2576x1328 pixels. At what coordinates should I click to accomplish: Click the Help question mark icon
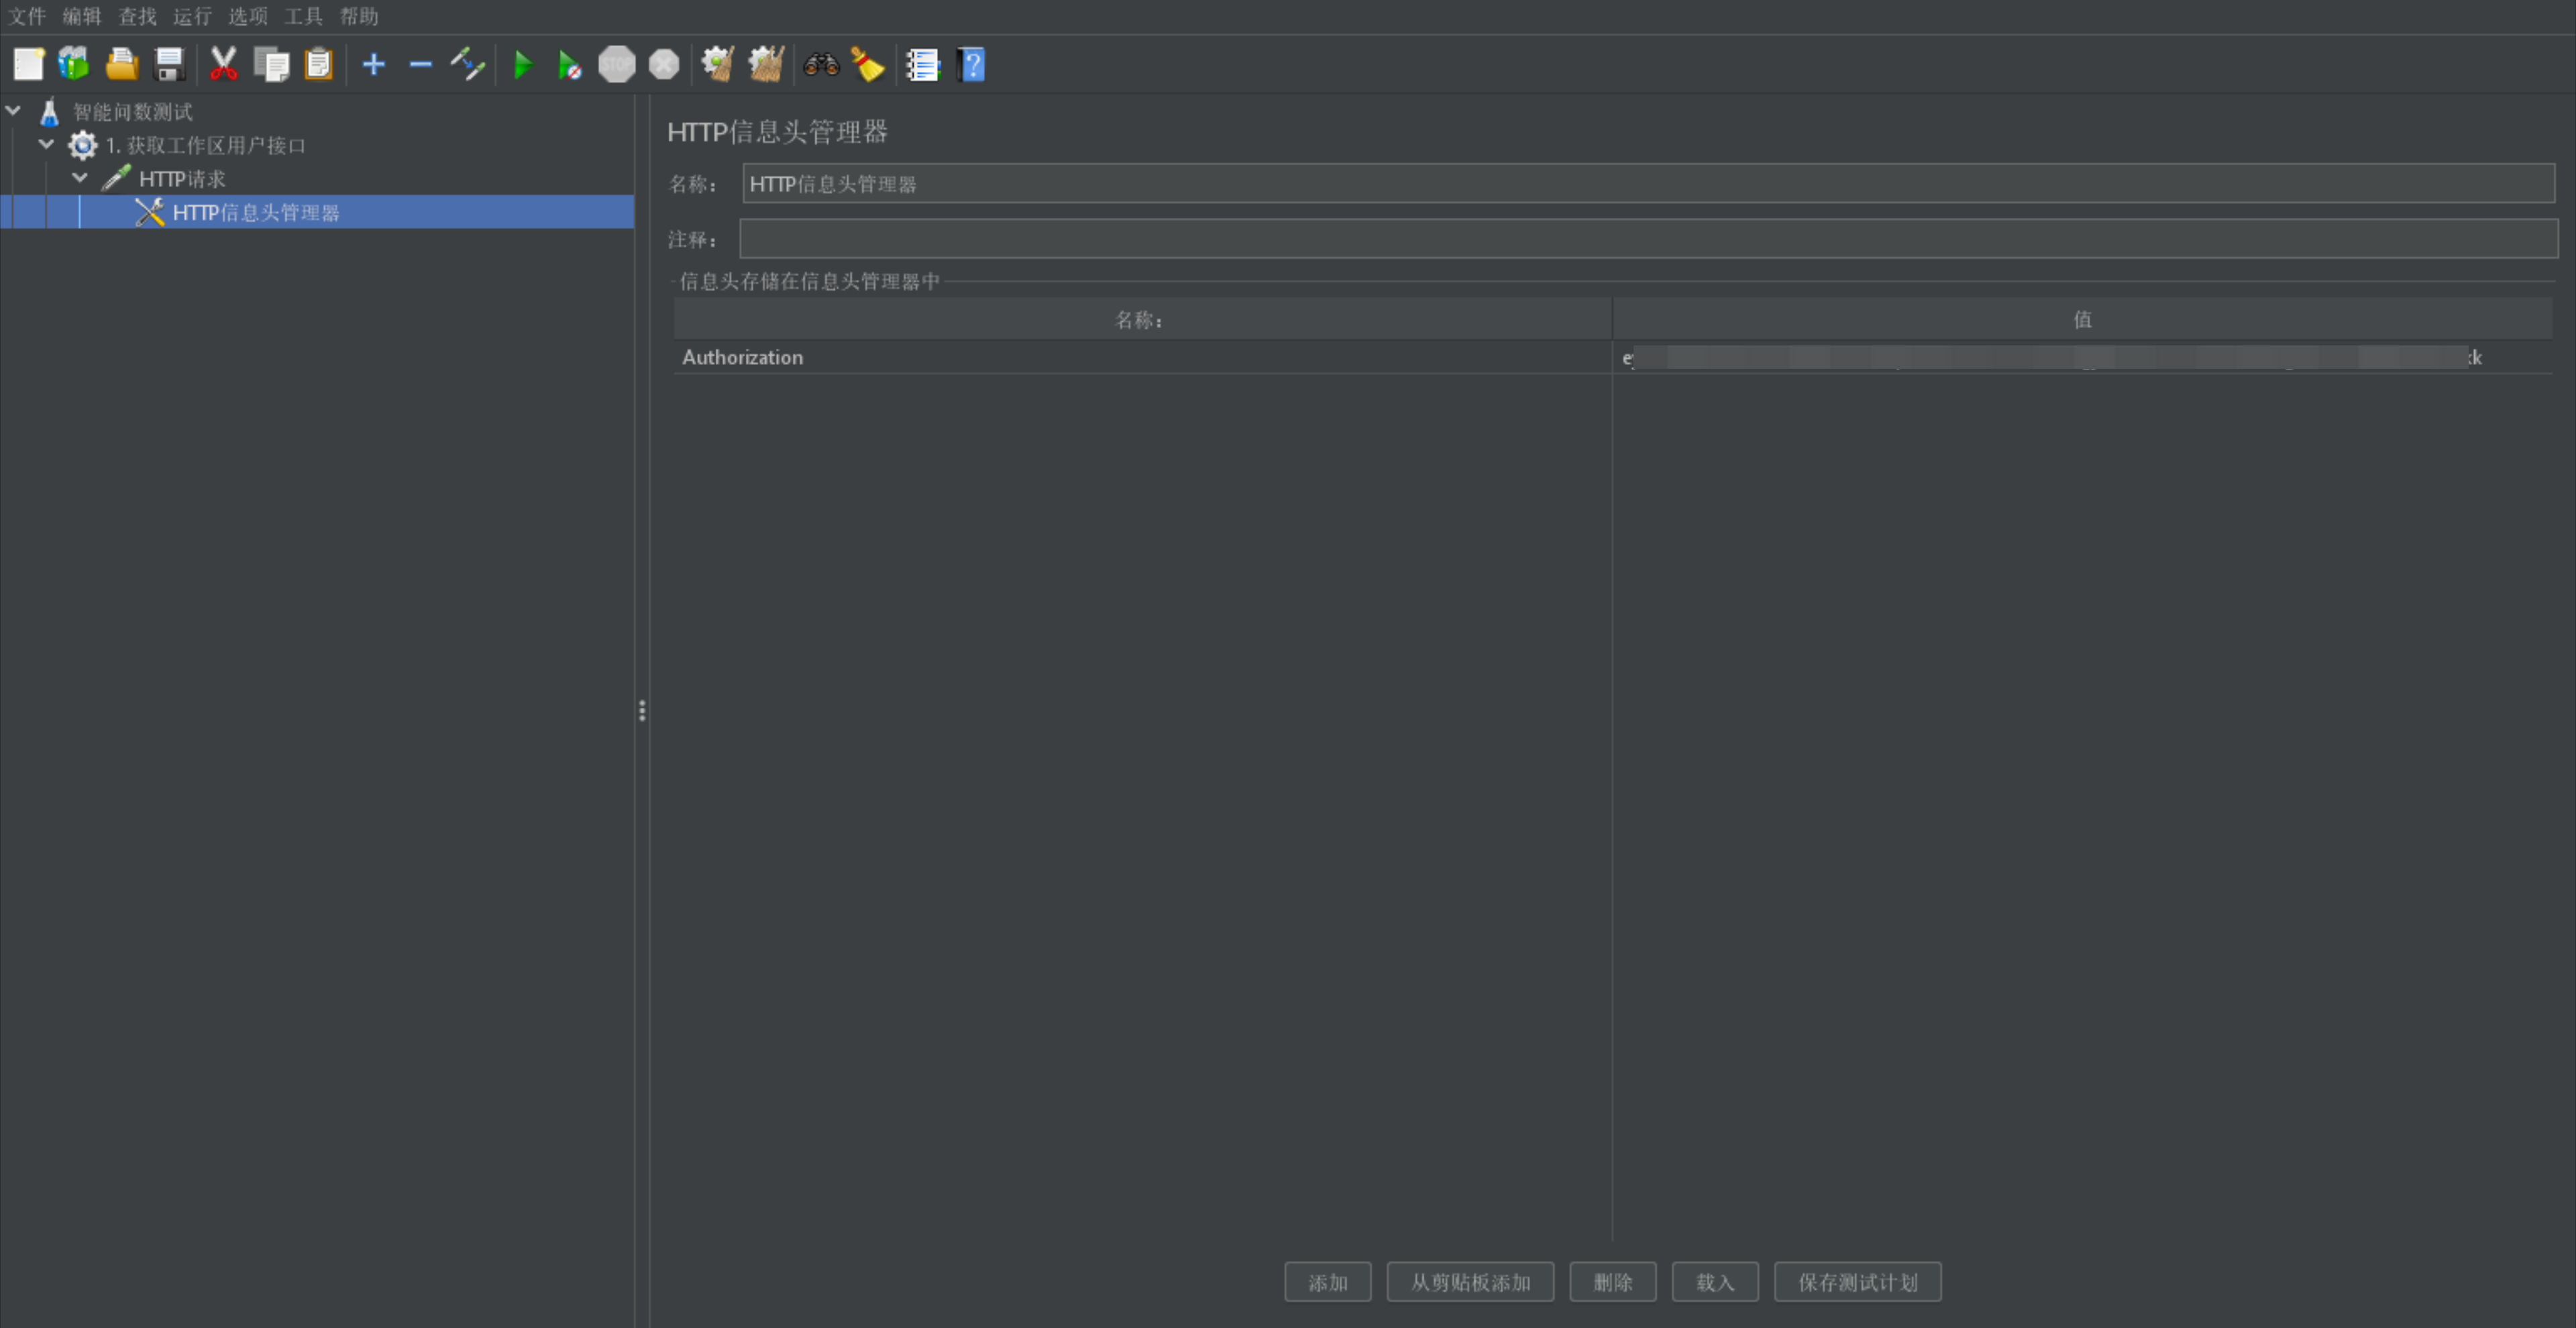click(x=971, y=65)
